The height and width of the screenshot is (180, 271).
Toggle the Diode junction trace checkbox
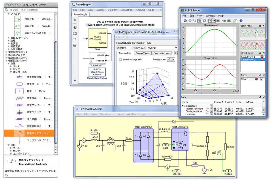[211, 111]
